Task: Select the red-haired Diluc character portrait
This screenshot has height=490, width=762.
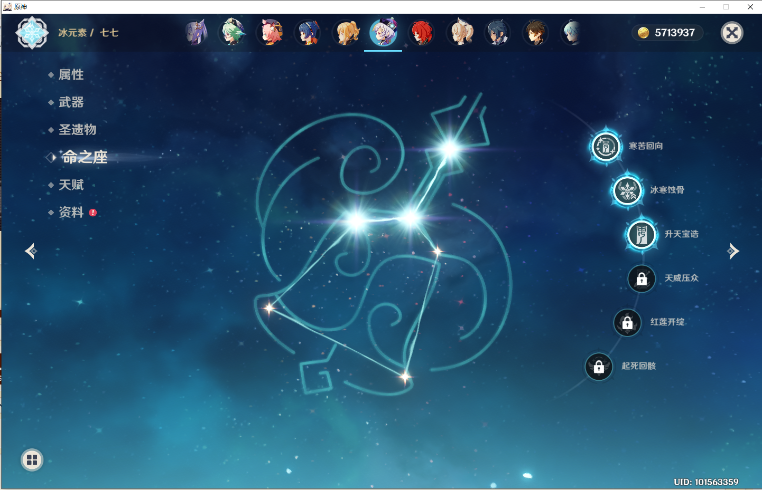Action: [422, 33]
